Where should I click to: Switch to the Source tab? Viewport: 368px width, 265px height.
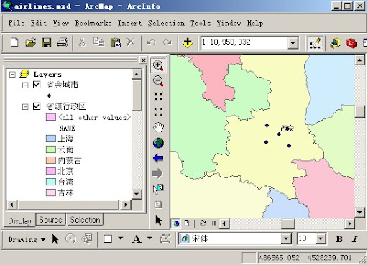pyautogui.click(x=50, y=220)
